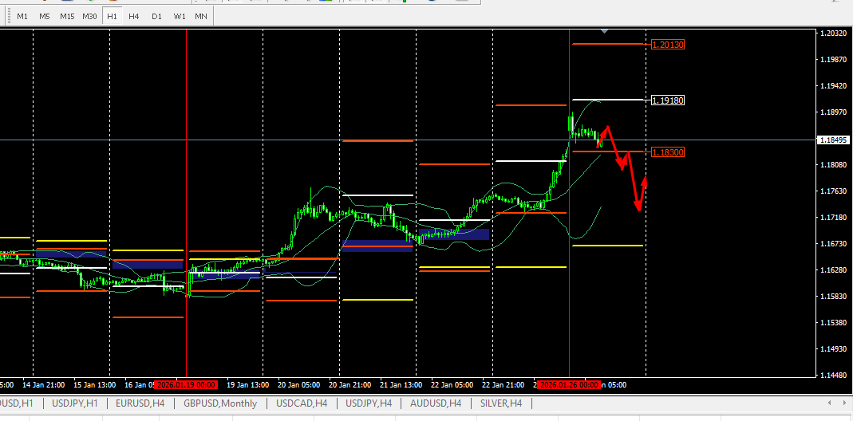Click the 15 Jan 13:00 time label
853x421 pixels.
click(95, 384)
